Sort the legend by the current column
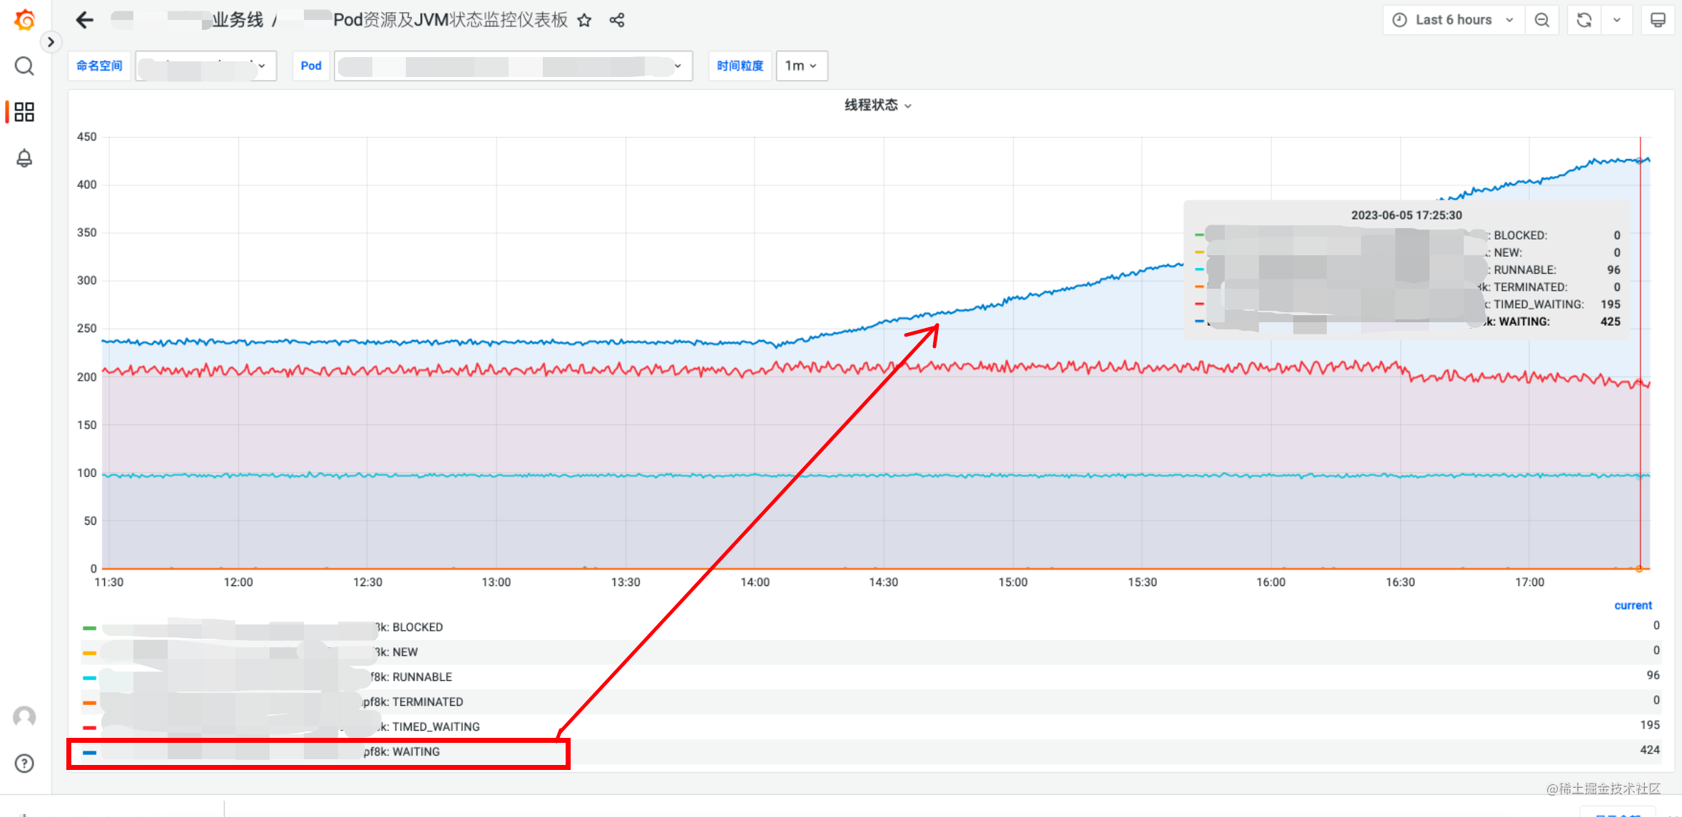This screenshot has height=817, width=1682. [1633, 605]
